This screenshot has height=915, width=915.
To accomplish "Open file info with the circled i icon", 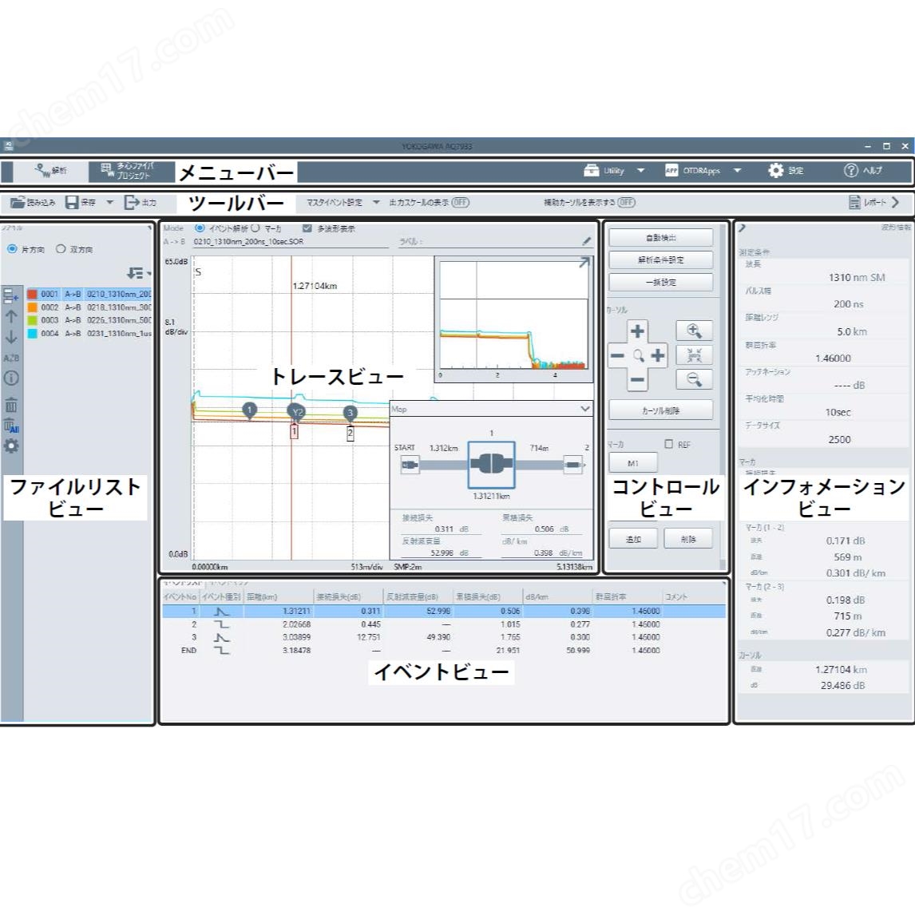I will point(11,378).
